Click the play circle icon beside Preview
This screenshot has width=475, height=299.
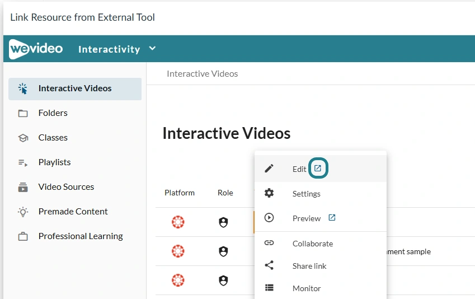click(269, 217)
